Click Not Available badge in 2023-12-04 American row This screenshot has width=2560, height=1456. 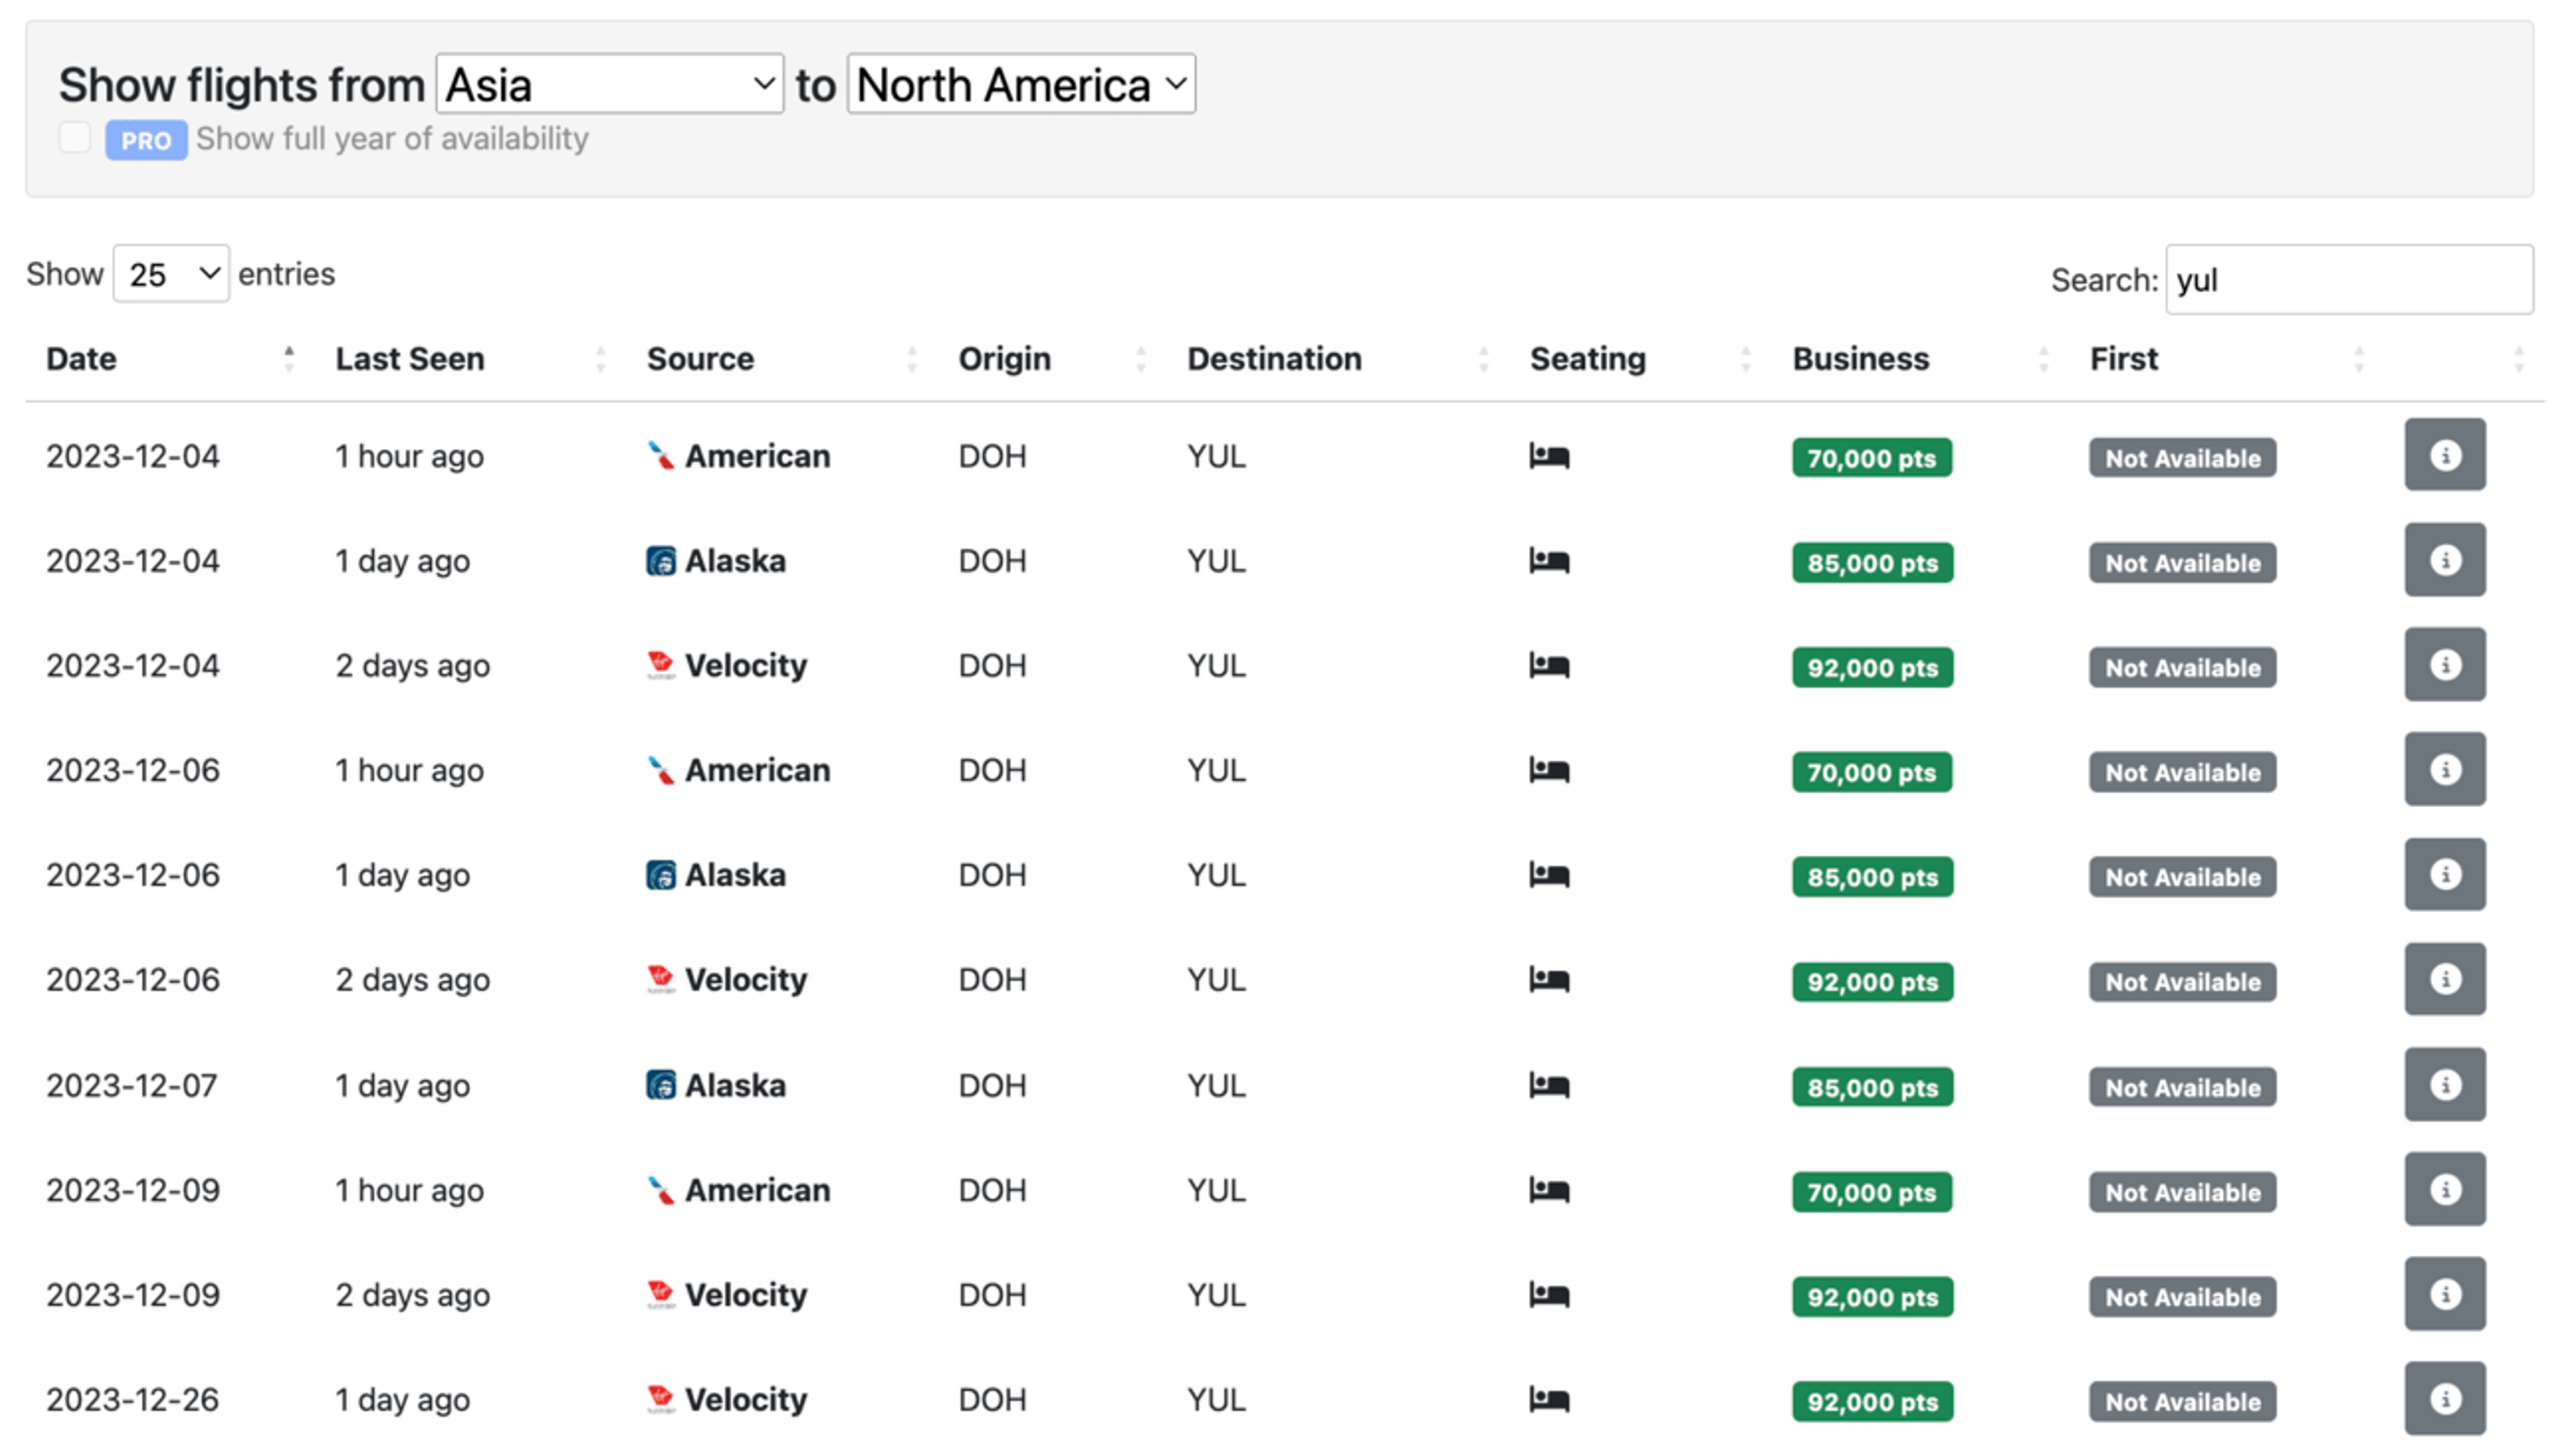point(2182,458)
